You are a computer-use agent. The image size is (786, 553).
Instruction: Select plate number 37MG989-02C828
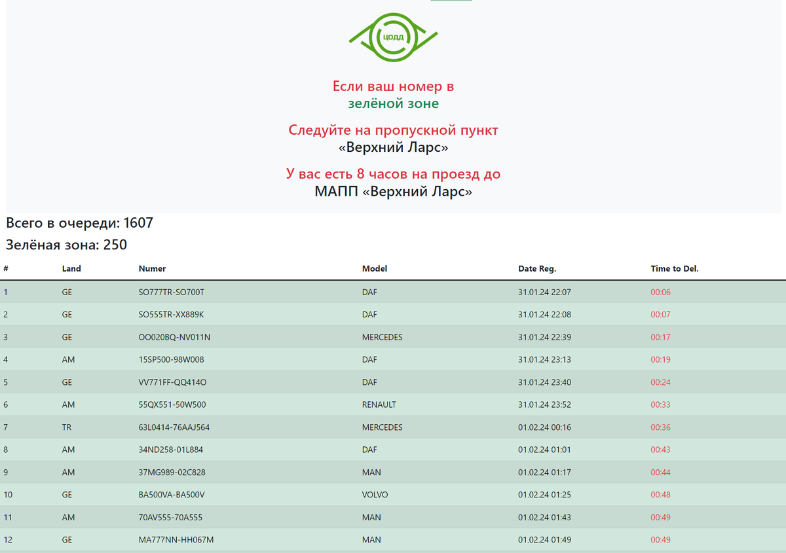click(x=172, y=473)
